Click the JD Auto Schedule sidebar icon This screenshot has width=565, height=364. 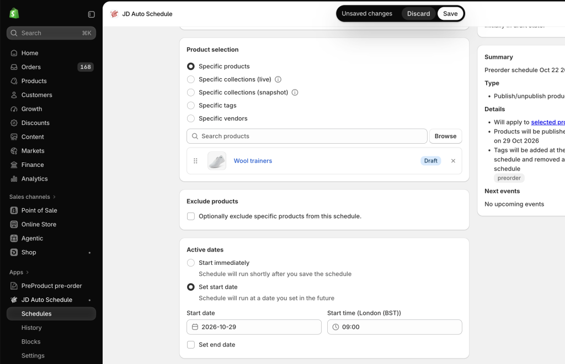[14, 300]
